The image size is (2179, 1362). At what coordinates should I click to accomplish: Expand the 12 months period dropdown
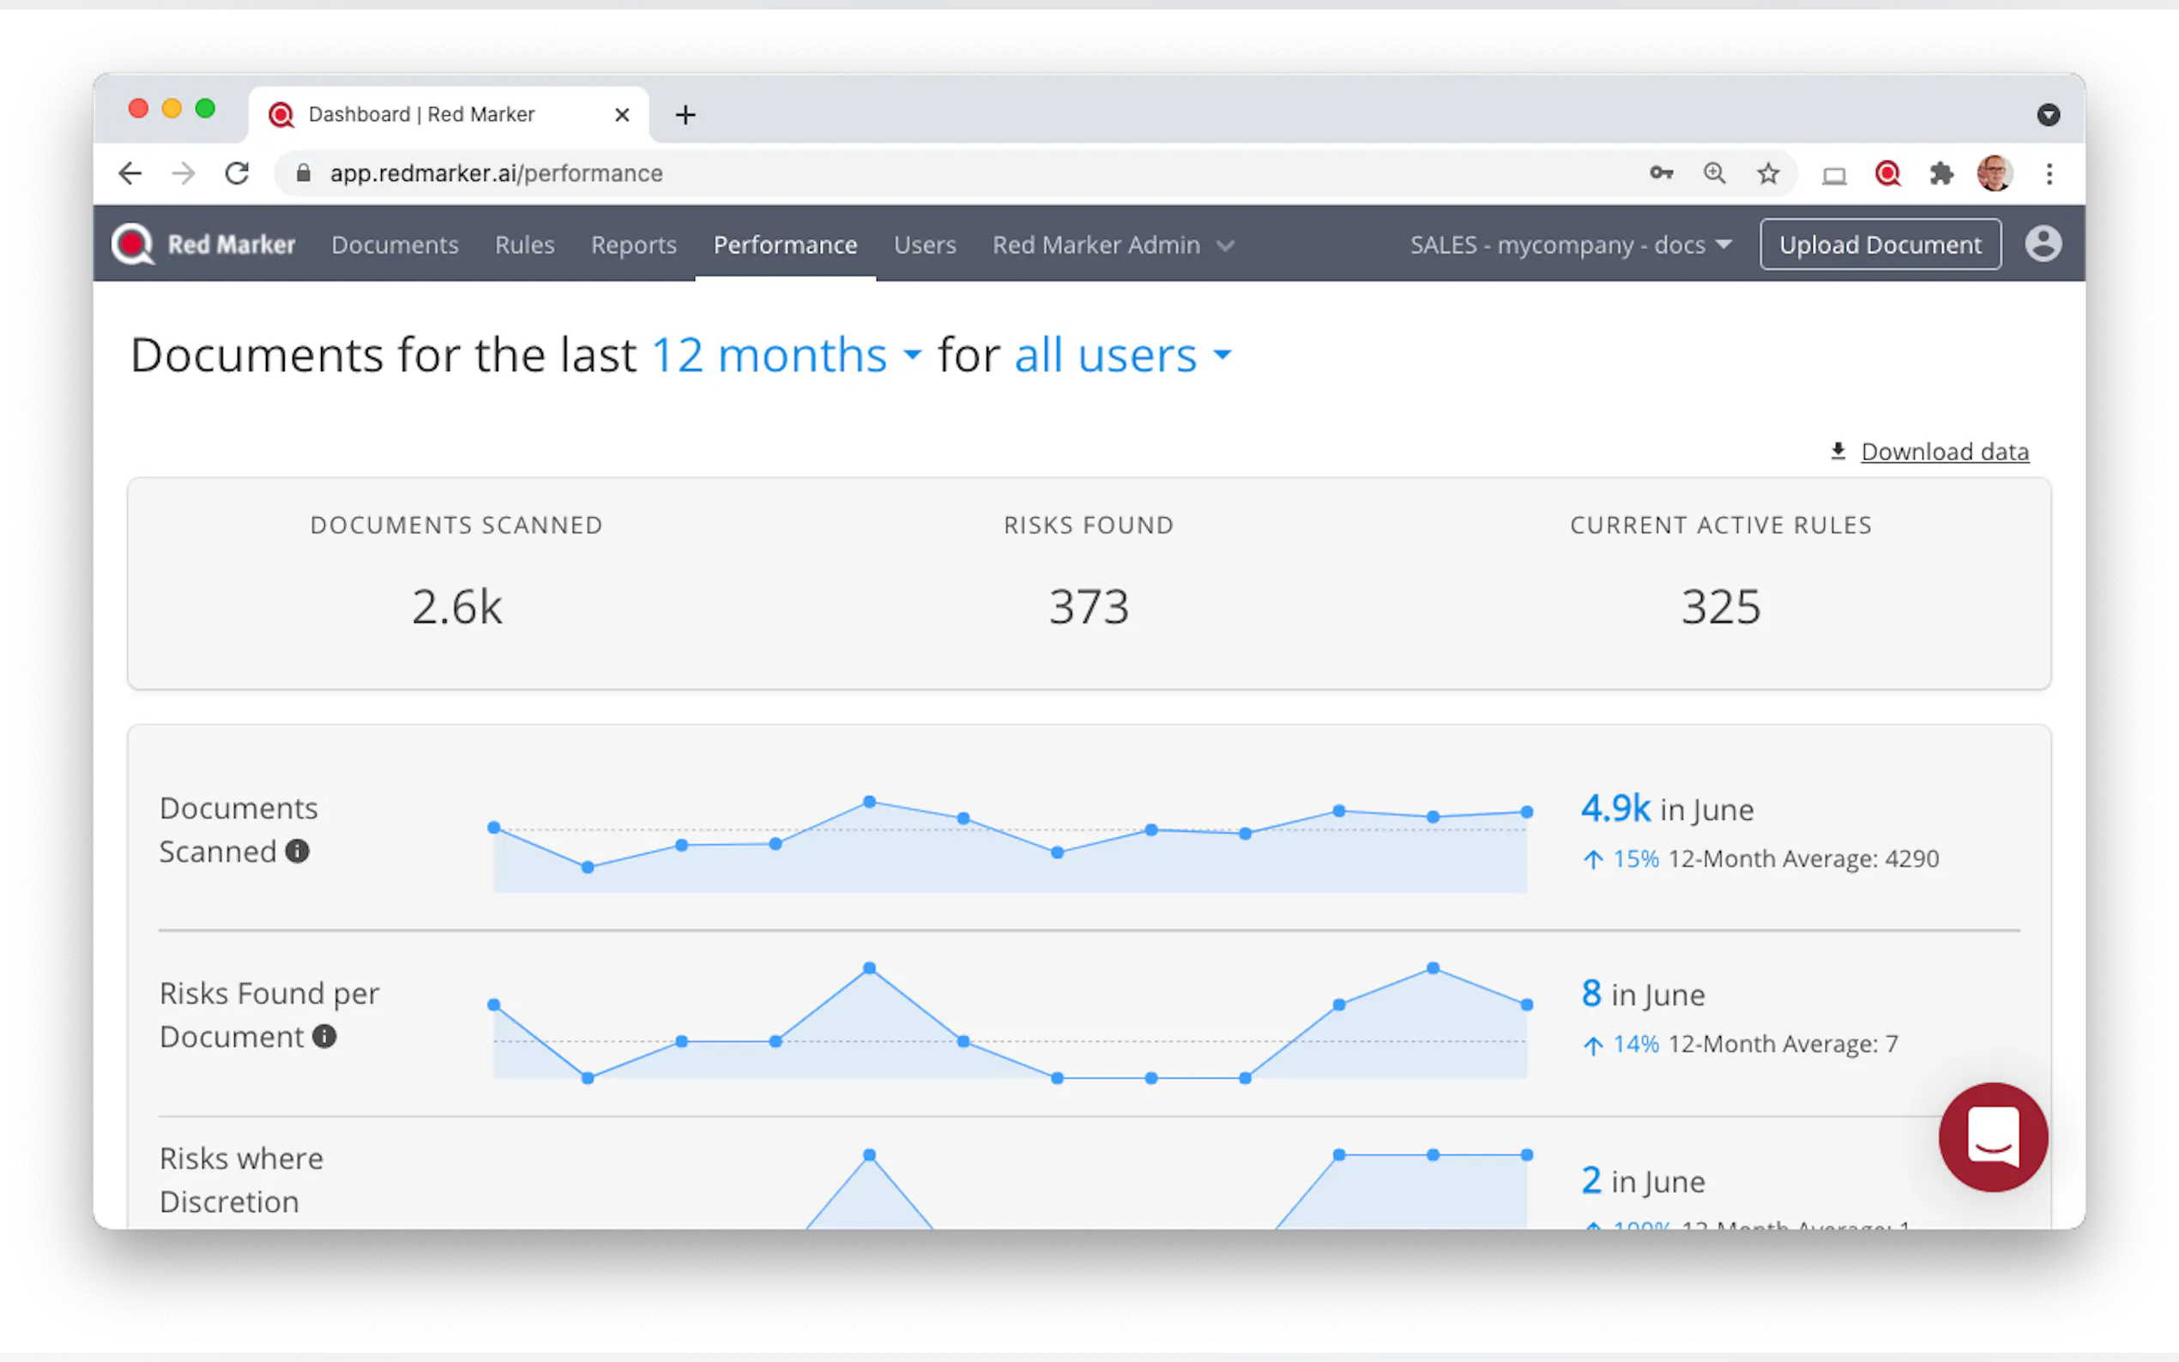click(786, 355)
